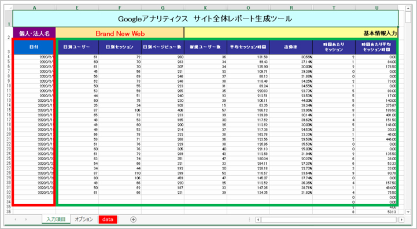Select 日別ページビュー数 value 408 in row 15
Viewport: 417px width, 229px height.
click(x=163, y=110)
